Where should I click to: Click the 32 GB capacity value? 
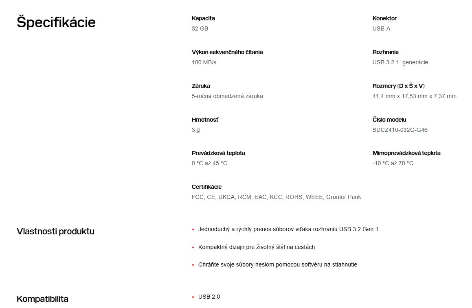pyautogui.click(x=200, y=28)
